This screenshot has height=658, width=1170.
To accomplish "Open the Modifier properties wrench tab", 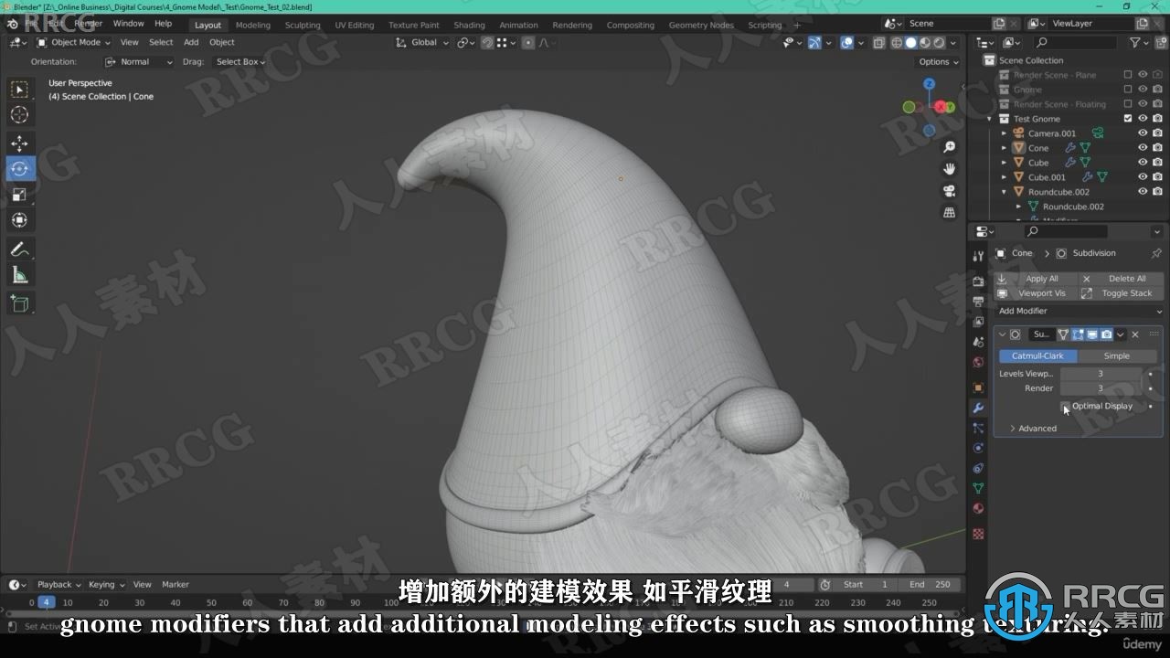I will click(978, 408).
